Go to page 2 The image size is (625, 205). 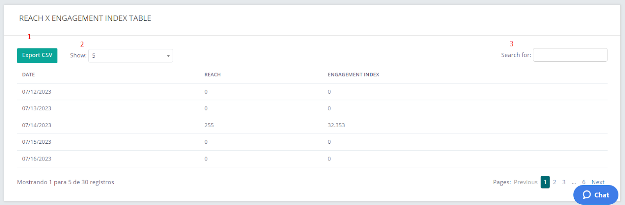[x=554, y=182]
